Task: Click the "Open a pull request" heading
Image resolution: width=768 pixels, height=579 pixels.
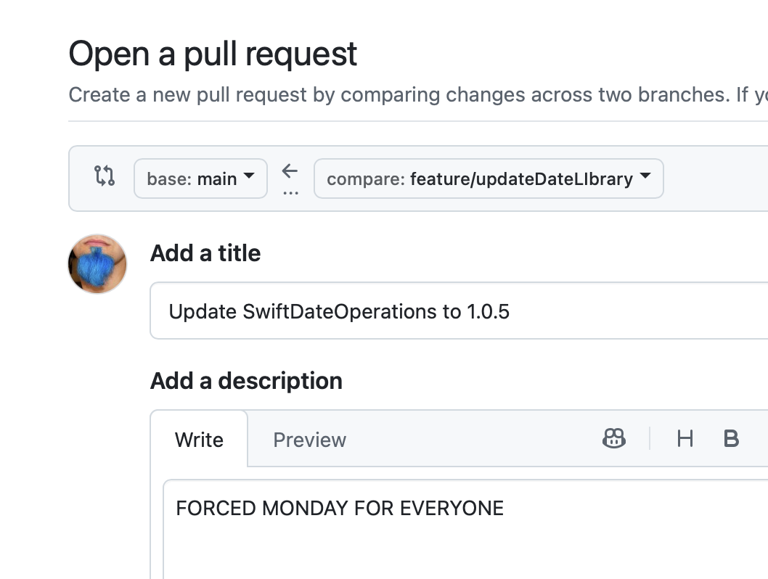Action: [213, 54]
